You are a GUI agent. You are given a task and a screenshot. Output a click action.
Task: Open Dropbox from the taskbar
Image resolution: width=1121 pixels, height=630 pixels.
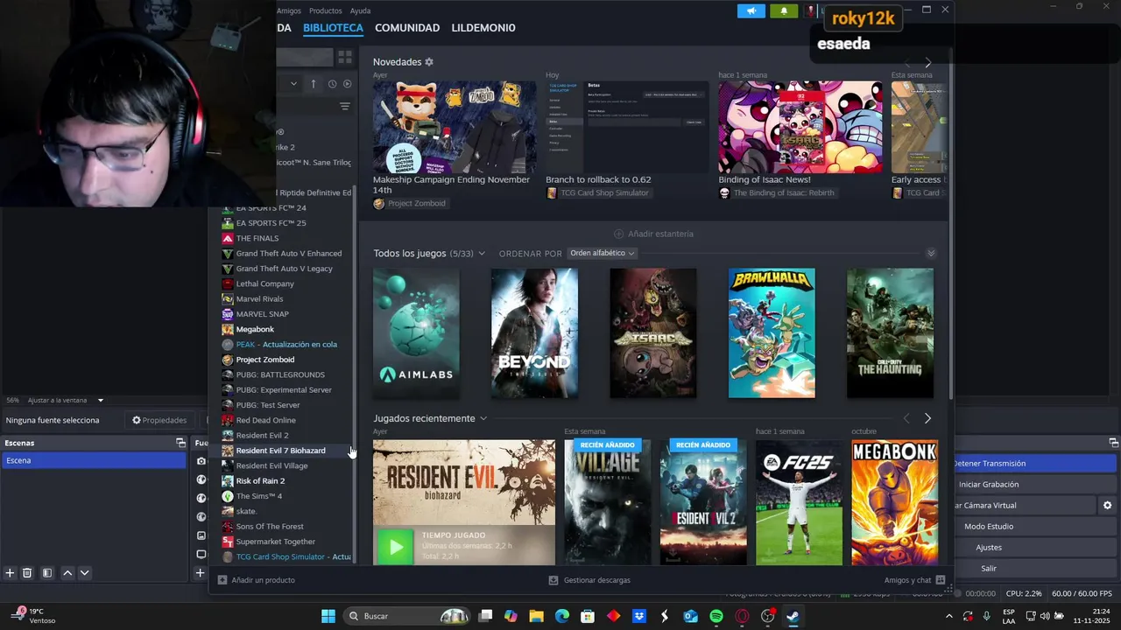[639, 616]
